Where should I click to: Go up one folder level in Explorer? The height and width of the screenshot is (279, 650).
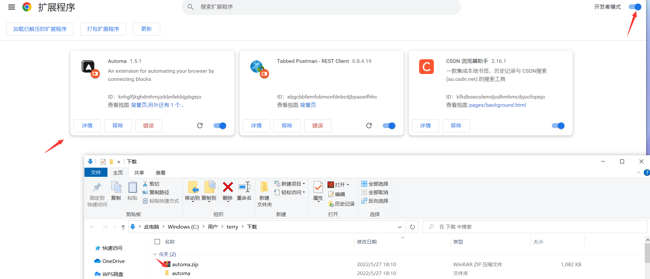click(x=123, y=227)
